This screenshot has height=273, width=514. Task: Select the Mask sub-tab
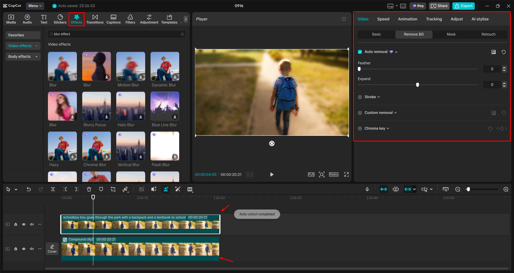click(451, 34)
